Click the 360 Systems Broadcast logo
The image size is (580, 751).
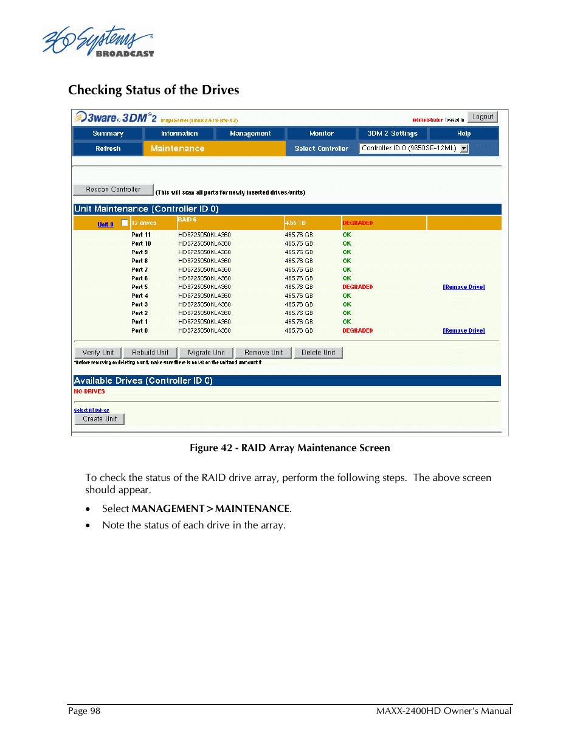[x=98, y=43]
